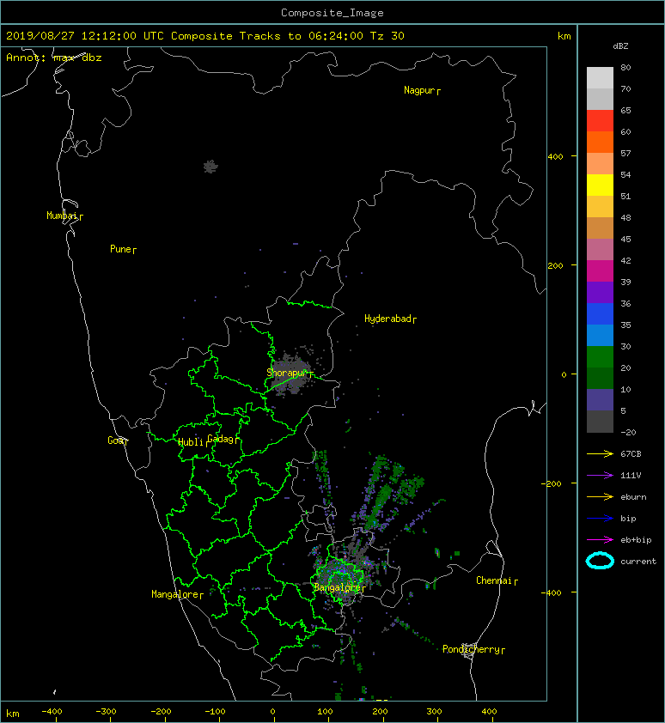The image size is (665, 723).
Task: Click the blue bip arrow legend icon
Action: click(x=600, y=519)
